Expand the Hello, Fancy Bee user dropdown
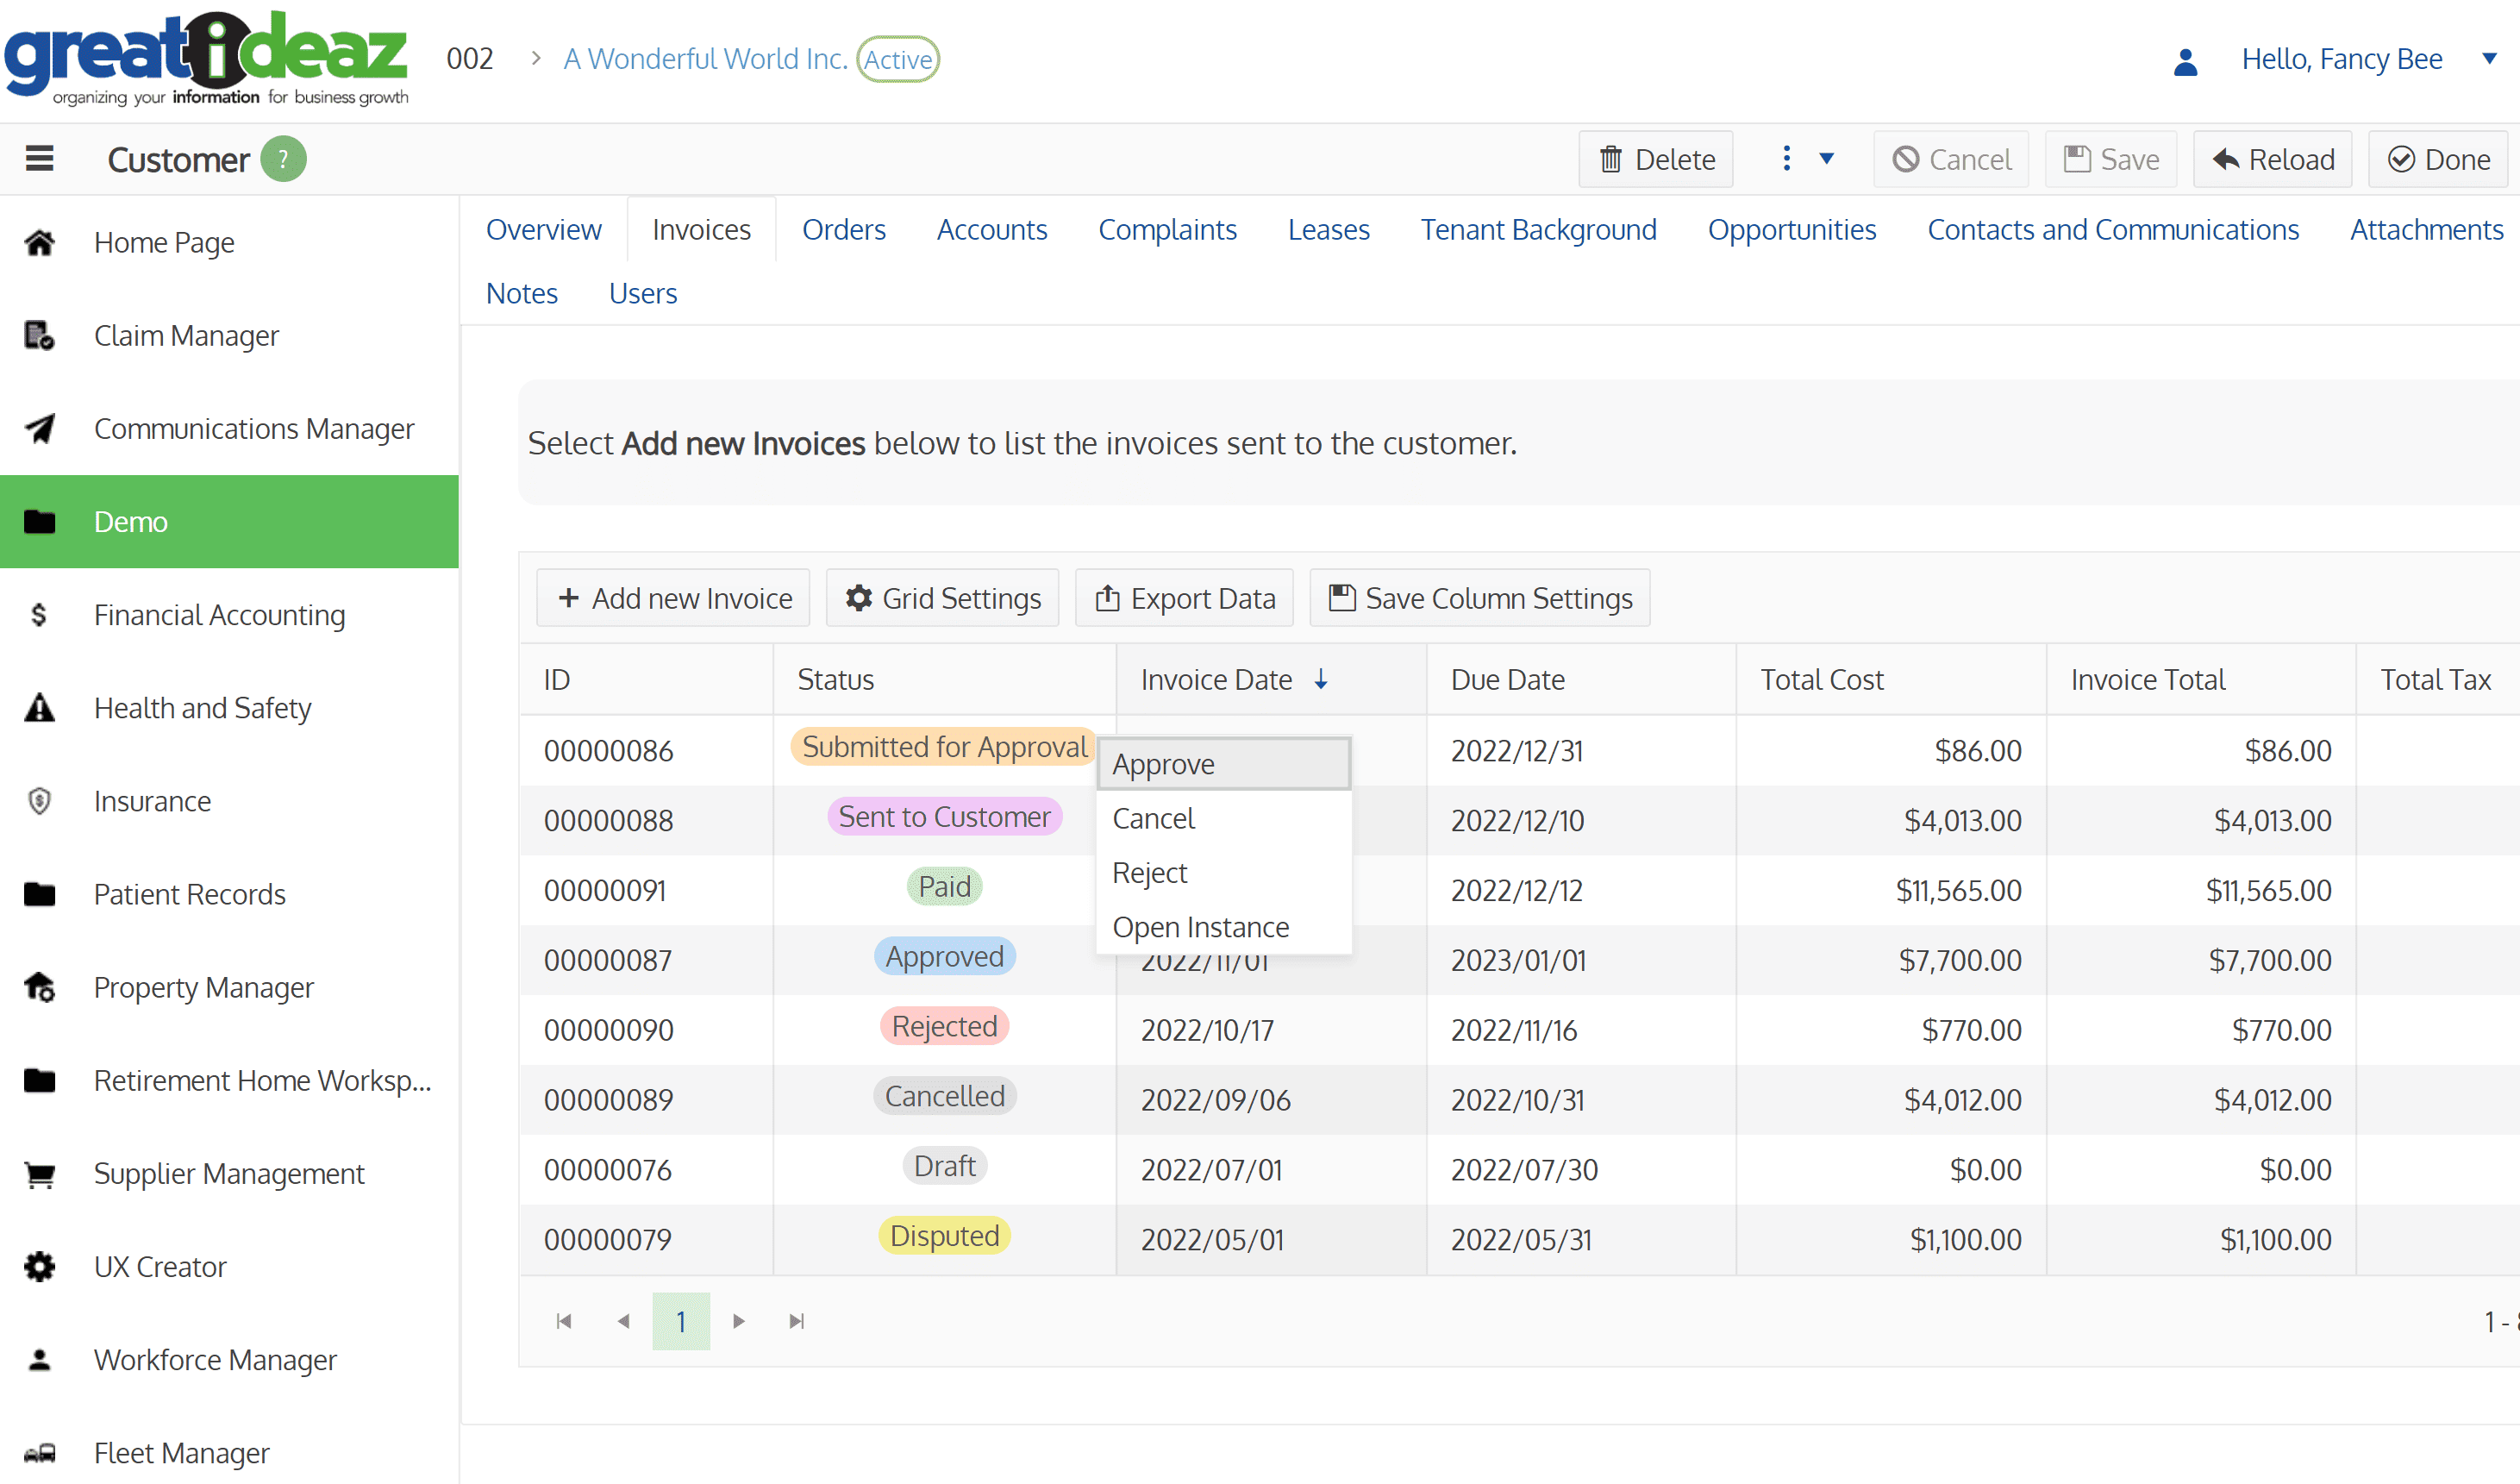This screenshot has width=2520, height=1484. [2489, 59]
